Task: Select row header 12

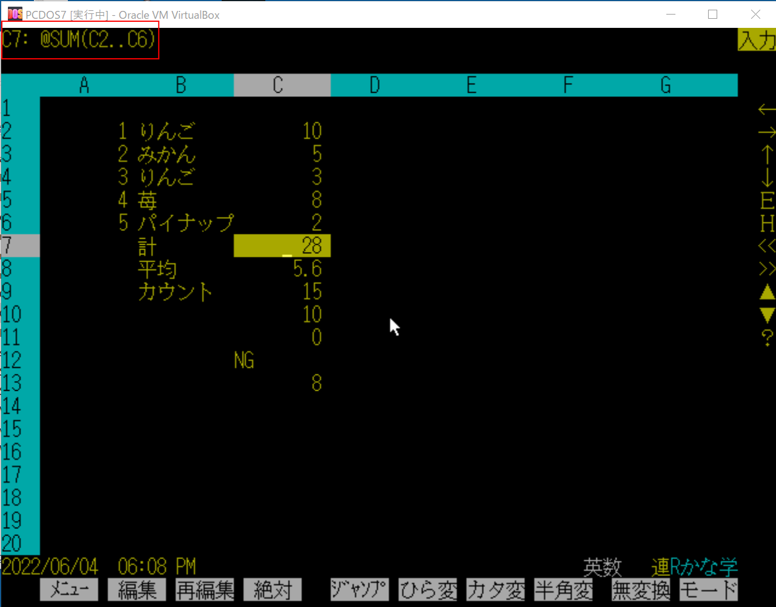Action: (20, 360)
